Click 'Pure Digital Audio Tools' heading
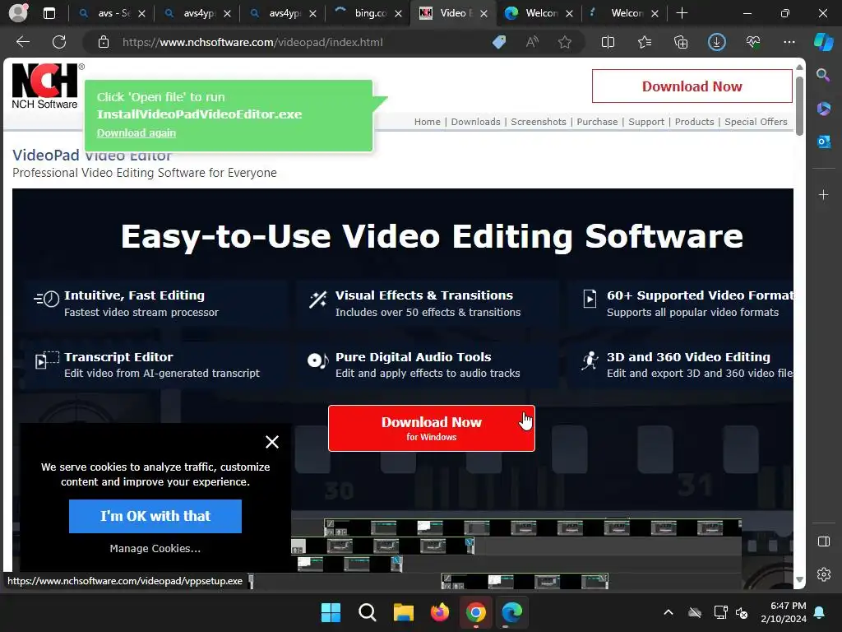Screen dimensions: 842x632 [x=413, y=357]
